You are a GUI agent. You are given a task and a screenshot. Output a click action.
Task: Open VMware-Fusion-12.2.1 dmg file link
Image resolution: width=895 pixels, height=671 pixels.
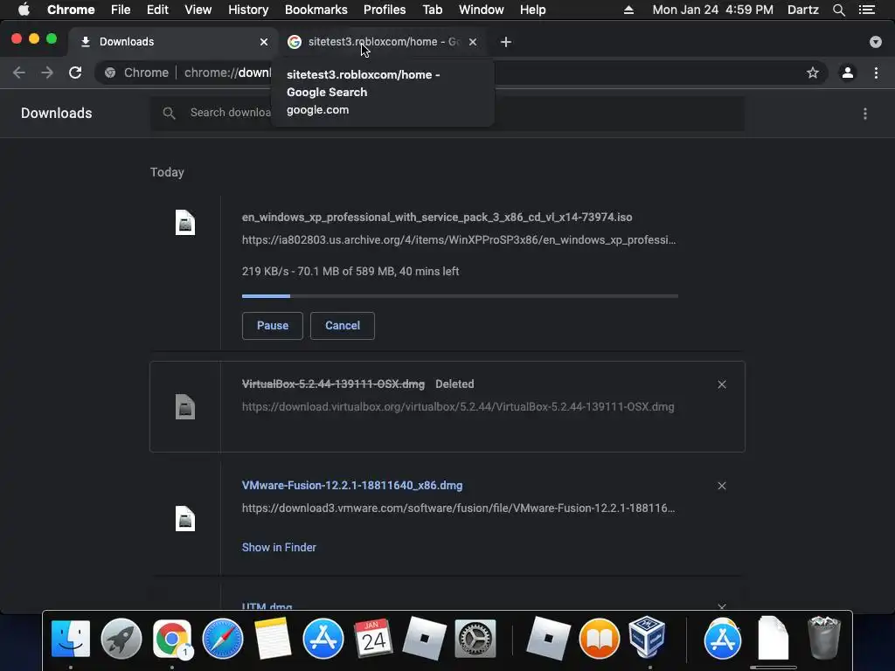352,486
